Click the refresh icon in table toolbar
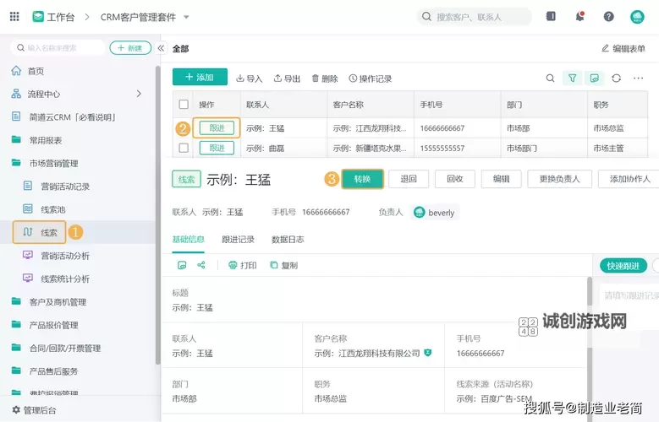Image resolution: width=659 pixels, height=422 pixels. (616, 78)
